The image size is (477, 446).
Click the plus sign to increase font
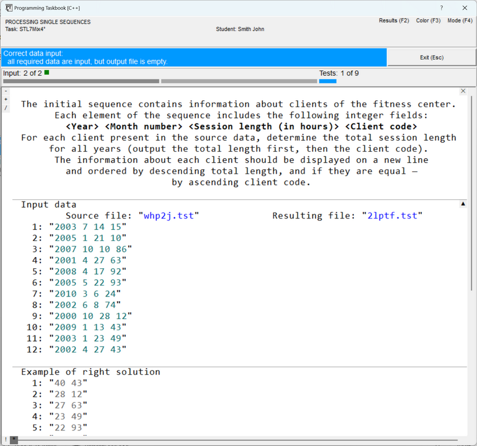tap(6, 99)
